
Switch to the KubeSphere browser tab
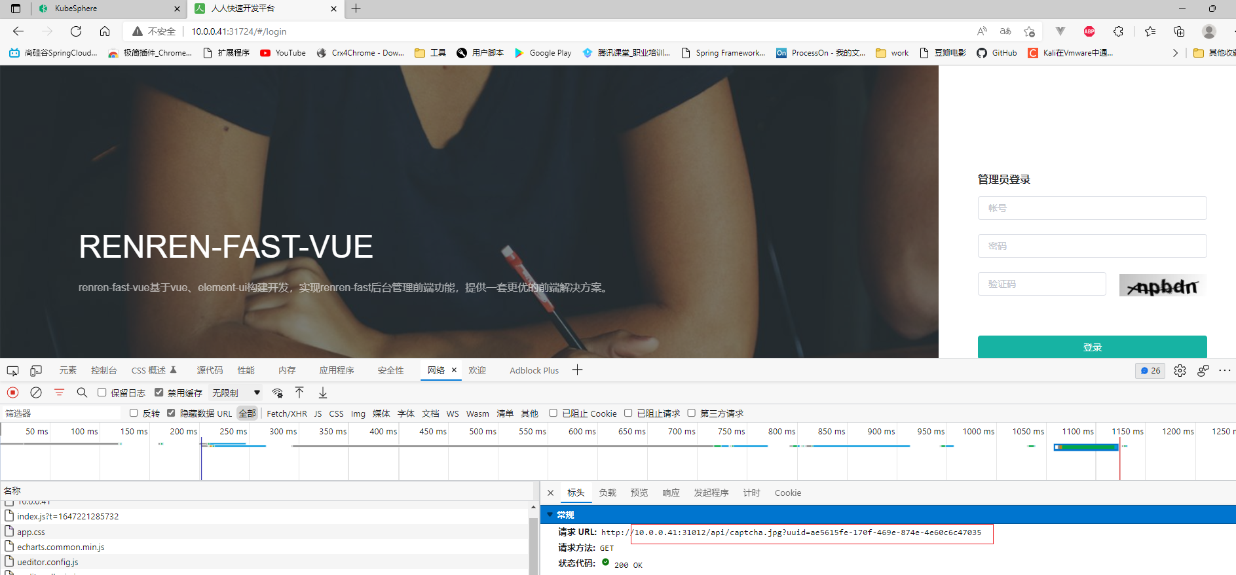point(108,9)
